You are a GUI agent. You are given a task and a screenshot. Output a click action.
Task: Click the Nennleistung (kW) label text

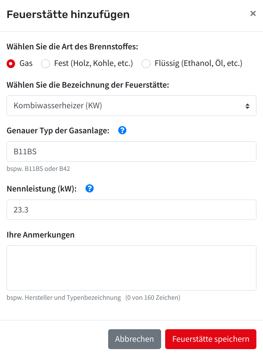[x=42, y=189]
